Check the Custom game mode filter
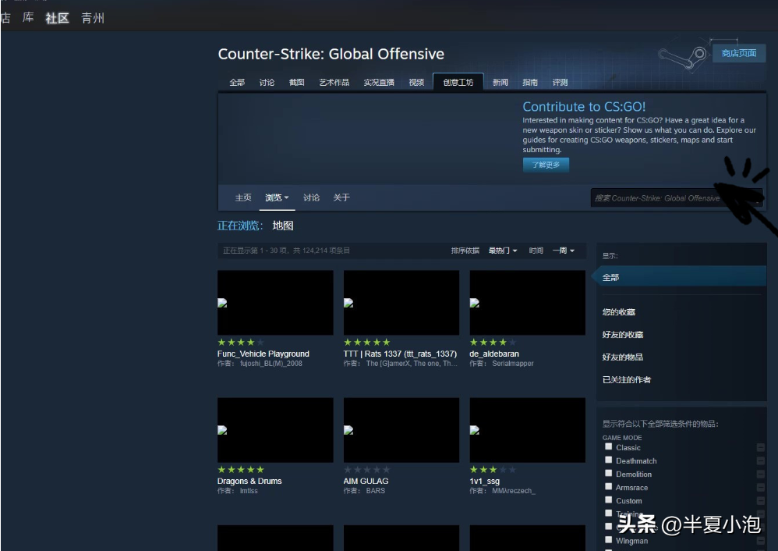The width and height of the screenshot is (778, 551). click(608, 499)
